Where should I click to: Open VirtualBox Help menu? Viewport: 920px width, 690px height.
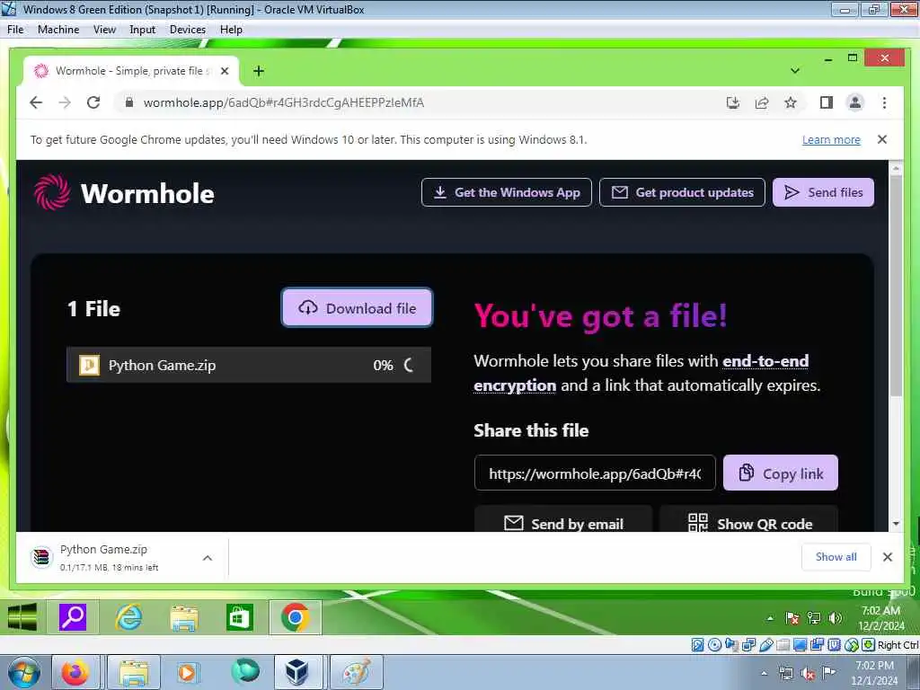[231, 30]
